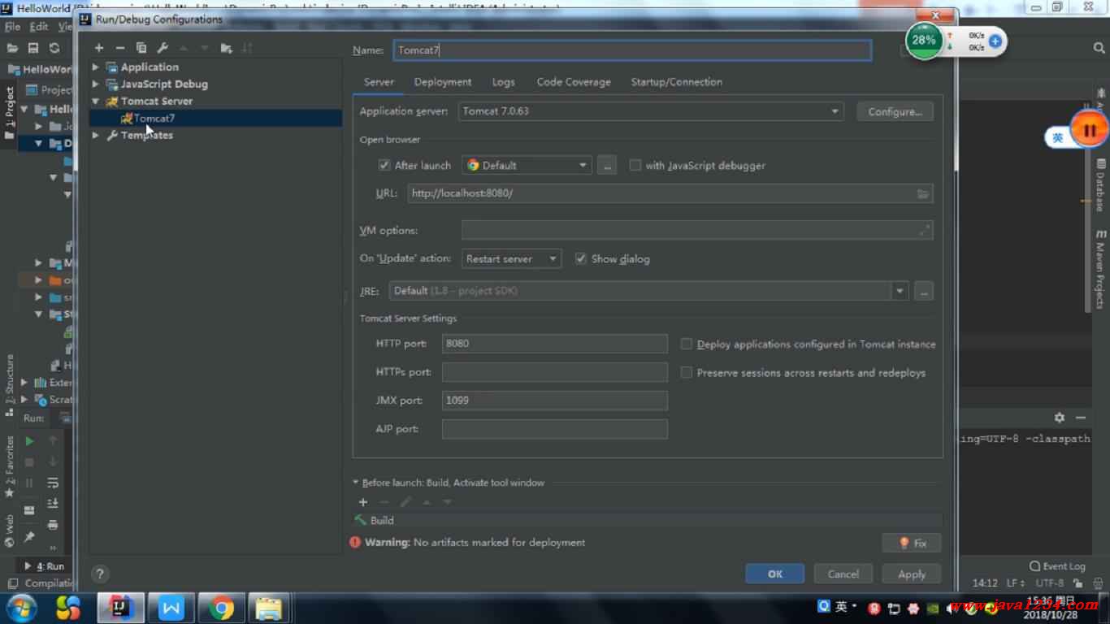Image resolution: width=1110 pixels, height=624 pixels.
Task: Expand the JavaScript Debug node
Action: (96, 84)
